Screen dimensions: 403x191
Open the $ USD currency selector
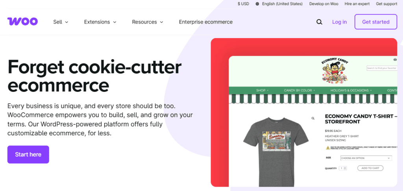243,4
